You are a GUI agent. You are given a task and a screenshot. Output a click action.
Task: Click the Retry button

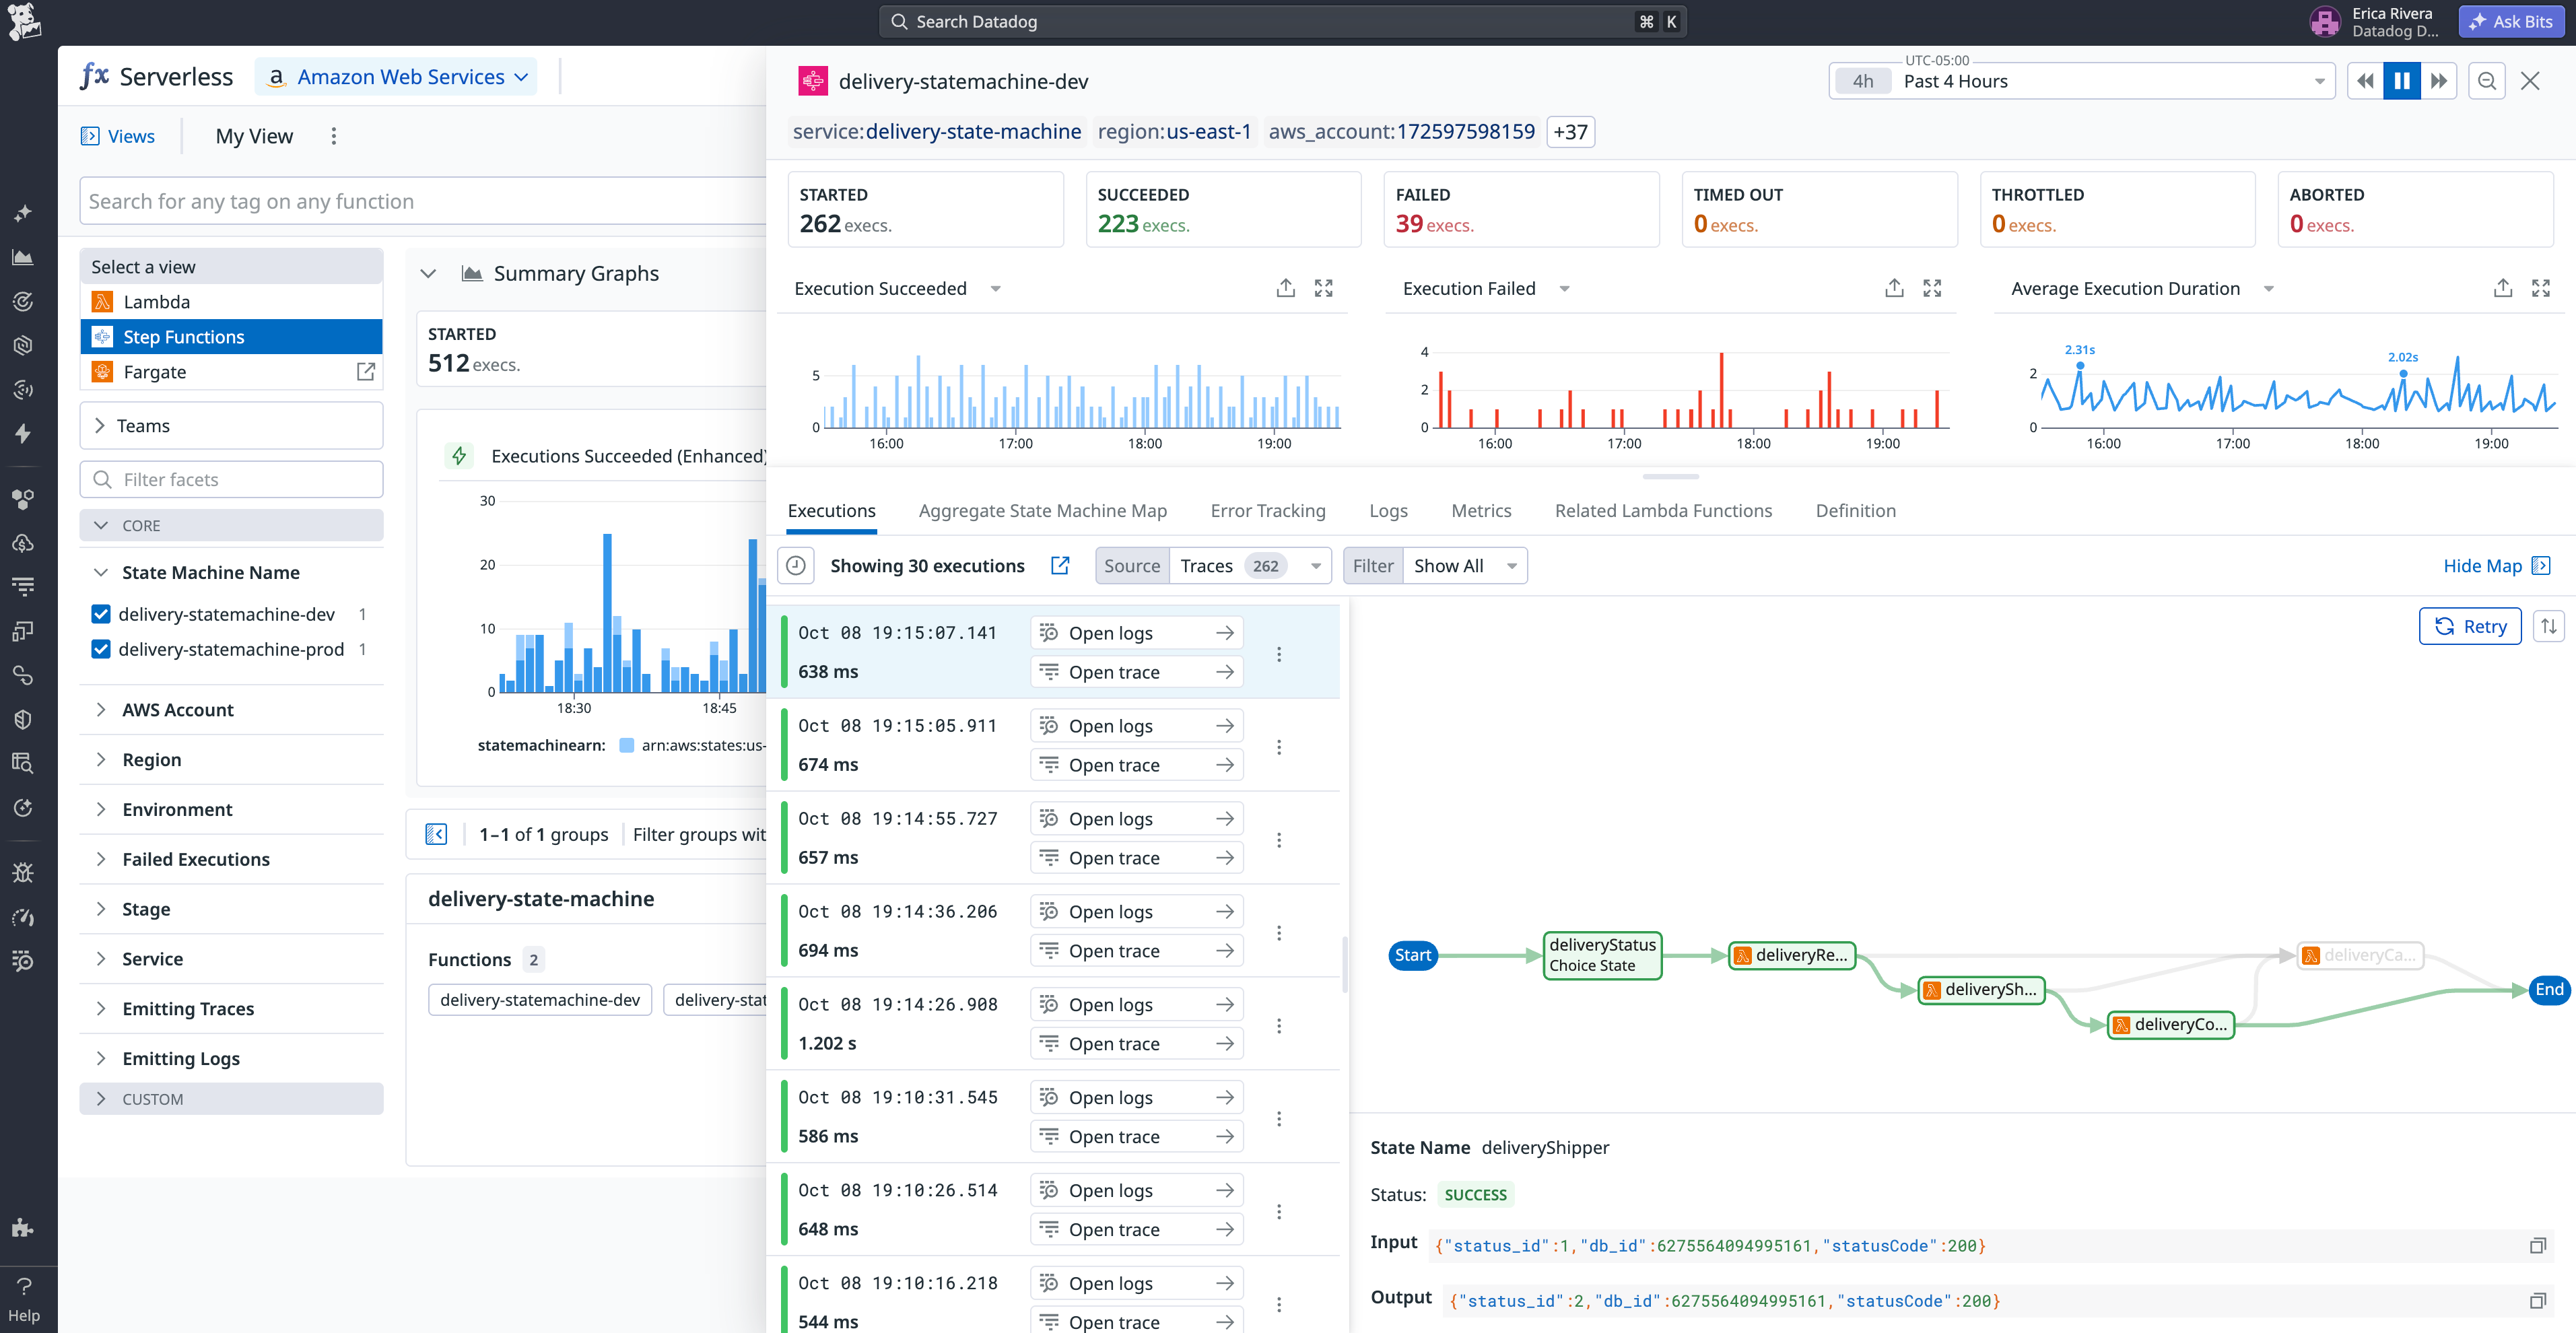tap(2470, 626)
